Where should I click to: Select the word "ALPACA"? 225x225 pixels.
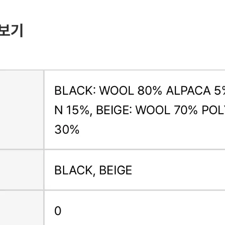click(x=188, y=91)
